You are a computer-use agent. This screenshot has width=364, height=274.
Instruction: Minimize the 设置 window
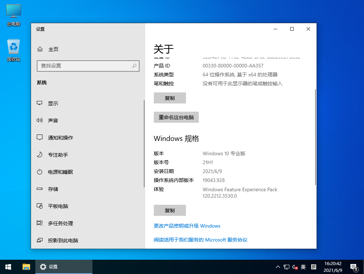click(275, 29)
